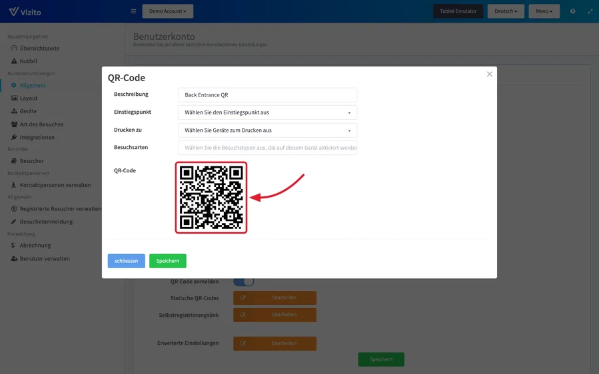
Task: Go to Notfall in the sidebar
Action: (28, 61)
